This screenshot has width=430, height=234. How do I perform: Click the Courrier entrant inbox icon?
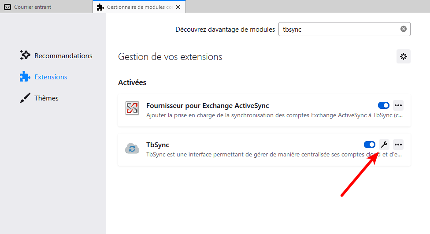[7, 7]
